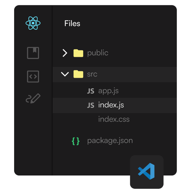Viewport: 191px width, 191px height.
Task: Select the index.js file
Action: pyautogui.click(x=111, y=105)
